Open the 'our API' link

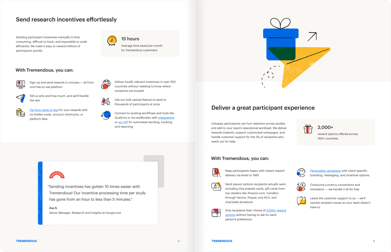(123, 122)
